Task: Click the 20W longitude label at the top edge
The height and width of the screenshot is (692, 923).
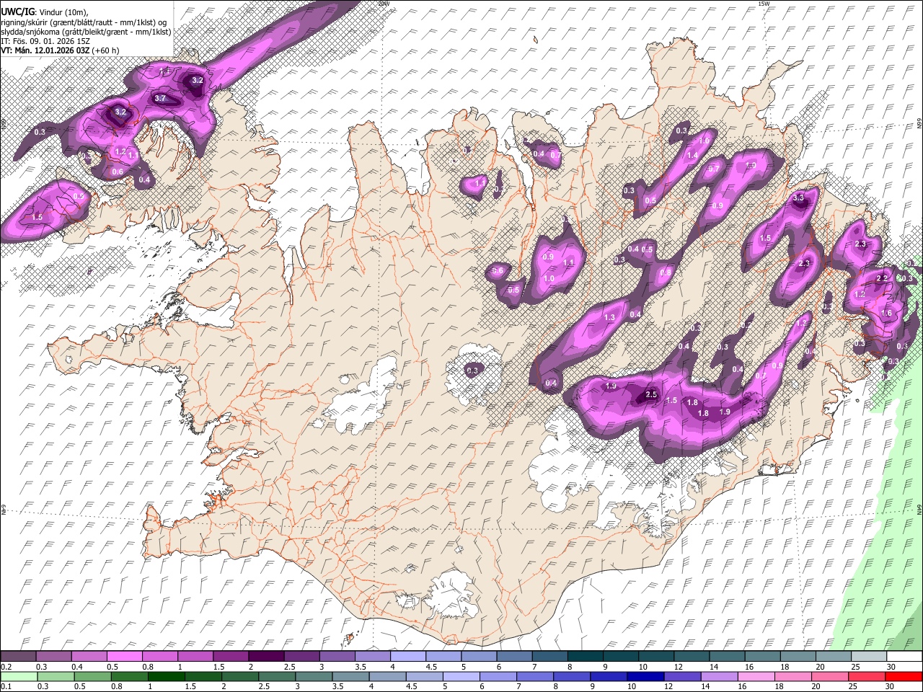Action: pos(384,4)
